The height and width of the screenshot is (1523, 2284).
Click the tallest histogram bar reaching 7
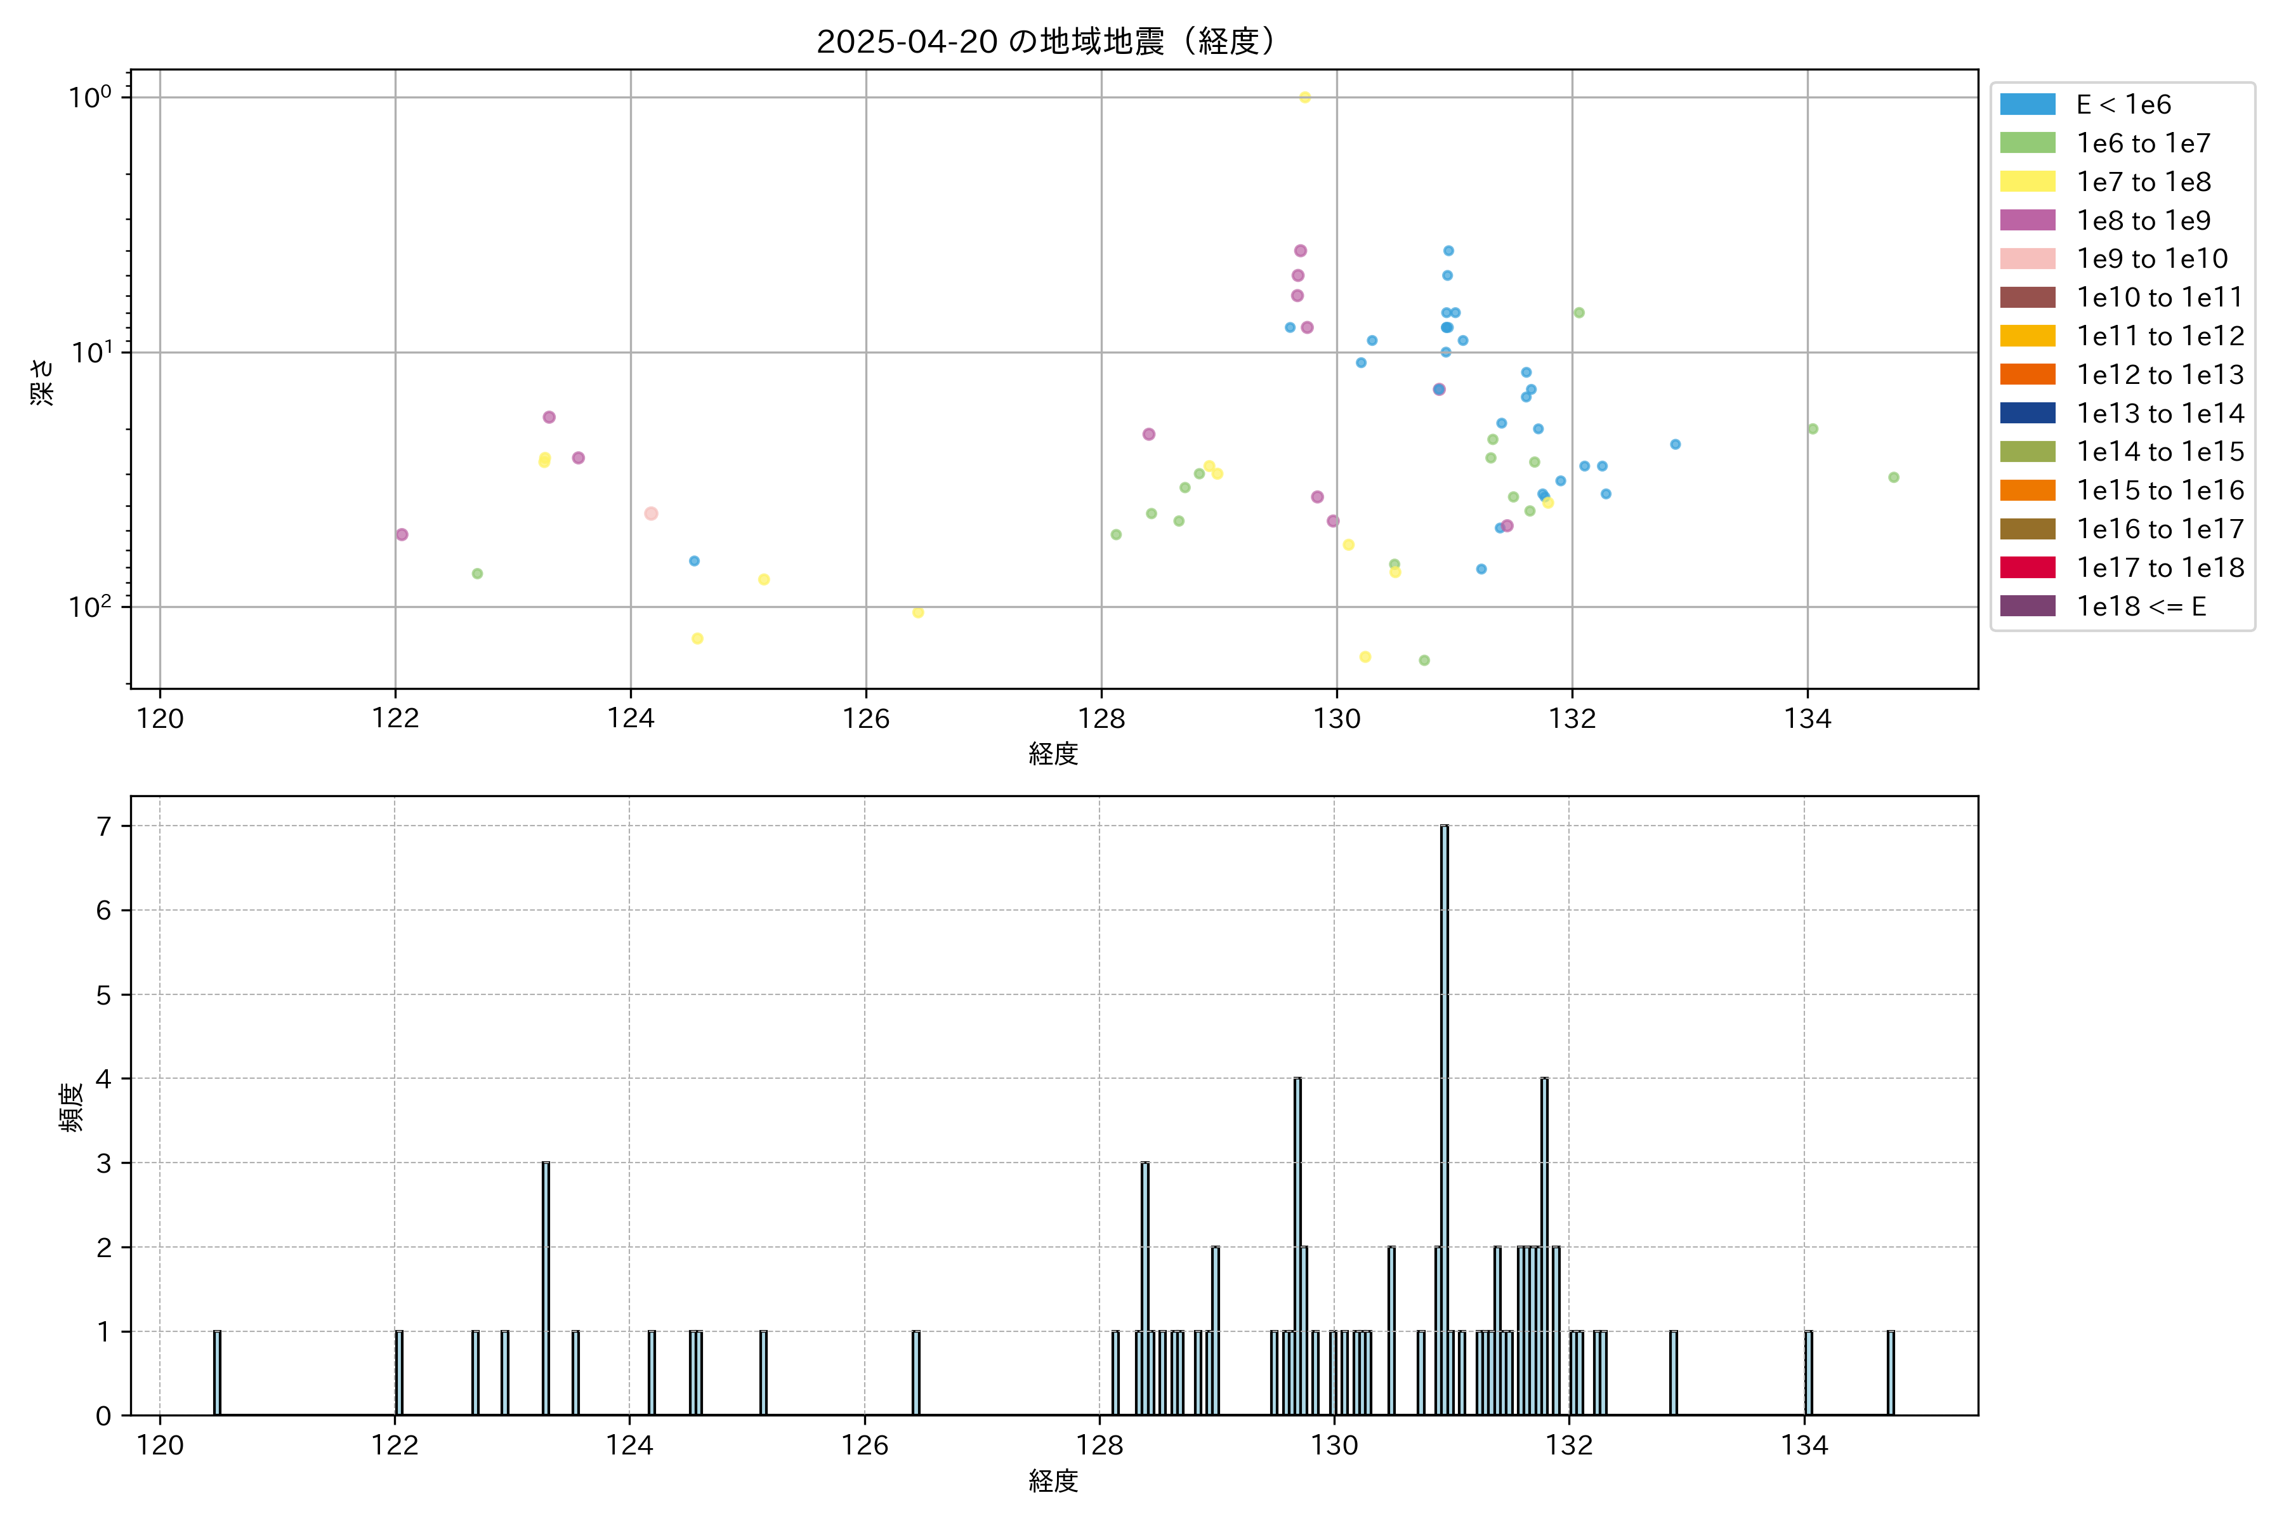(x=1444, y=1117)
